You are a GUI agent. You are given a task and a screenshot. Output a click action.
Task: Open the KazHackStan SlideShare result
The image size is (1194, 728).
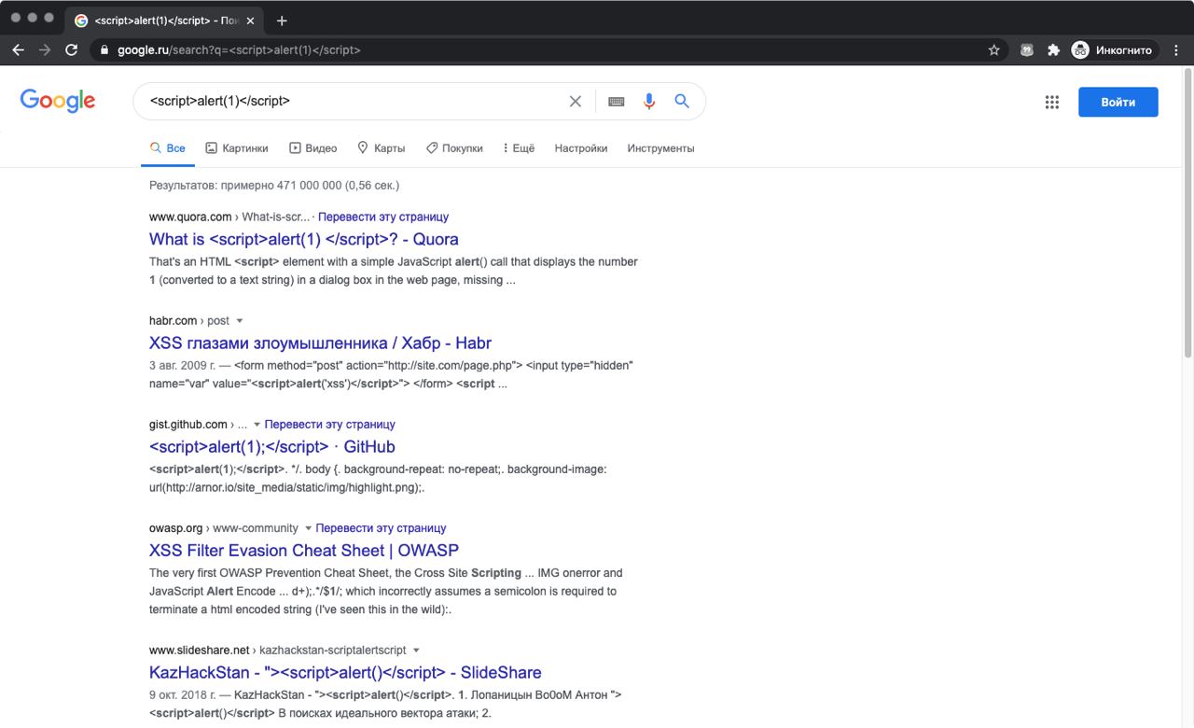pyautogui.click(x=345, y=672)
